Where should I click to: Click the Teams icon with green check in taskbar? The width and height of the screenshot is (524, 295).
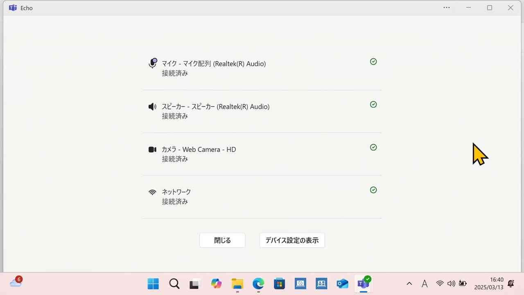(364, 284)
